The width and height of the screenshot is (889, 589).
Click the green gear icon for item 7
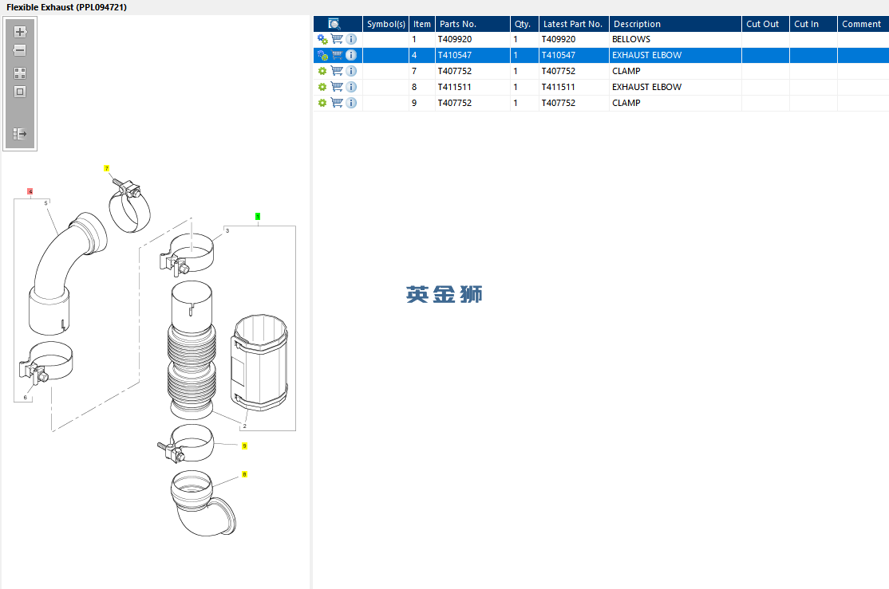322,71
